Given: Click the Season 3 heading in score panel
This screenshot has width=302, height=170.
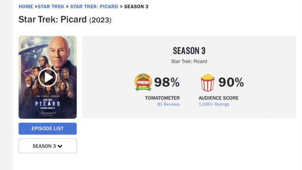Looking at the screenshot, I should pyautogui.click(x=189, y=51).
